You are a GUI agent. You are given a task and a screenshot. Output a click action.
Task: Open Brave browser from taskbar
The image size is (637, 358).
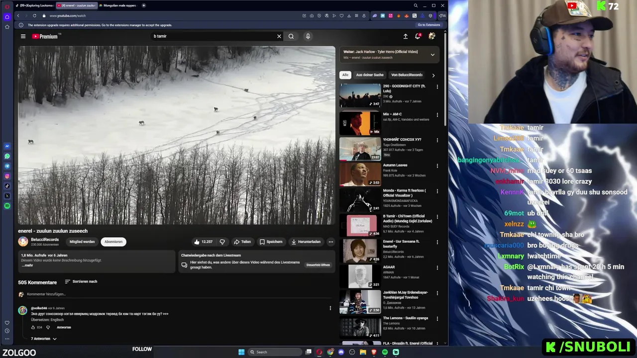coord(374,352)
